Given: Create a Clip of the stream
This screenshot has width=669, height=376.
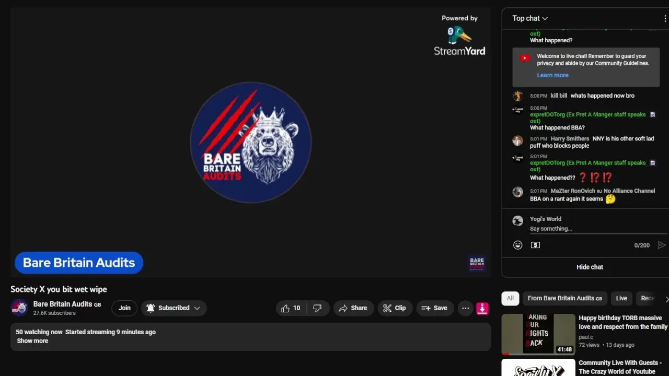Looking at the screenshot, I should click(395, 308).
